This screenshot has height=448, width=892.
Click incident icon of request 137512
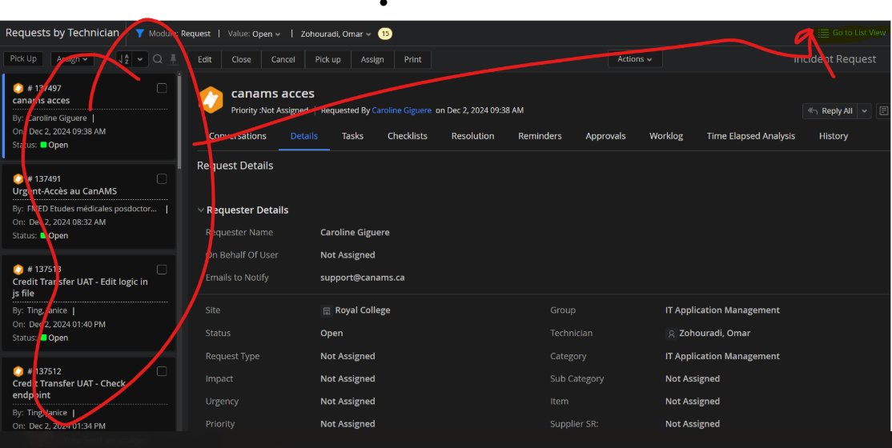tap(18, 370)
